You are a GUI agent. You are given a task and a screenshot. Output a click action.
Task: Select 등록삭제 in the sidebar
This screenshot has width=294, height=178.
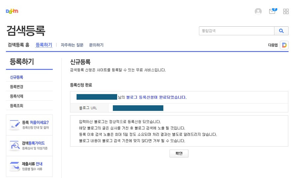click(x=16, y=96)
